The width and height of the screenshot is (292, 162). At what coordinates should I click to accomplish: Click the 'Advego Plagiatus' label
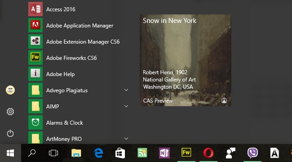pyautogui.click(x=67, y=90)
